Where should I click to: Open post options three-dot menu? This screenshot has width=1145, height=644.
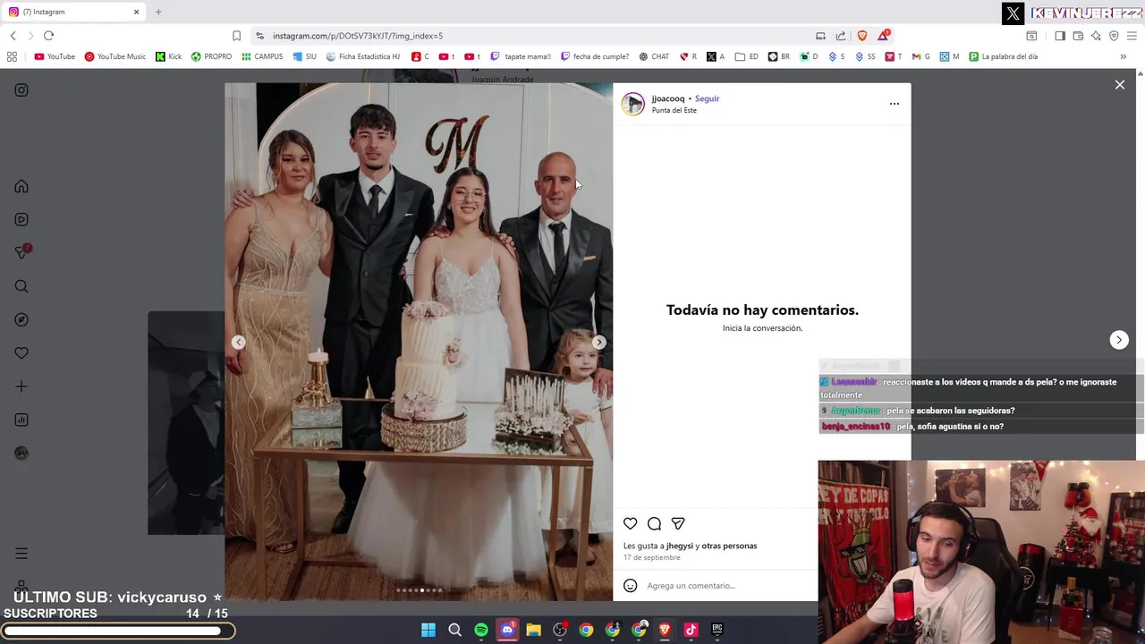(x=894, y=104)
